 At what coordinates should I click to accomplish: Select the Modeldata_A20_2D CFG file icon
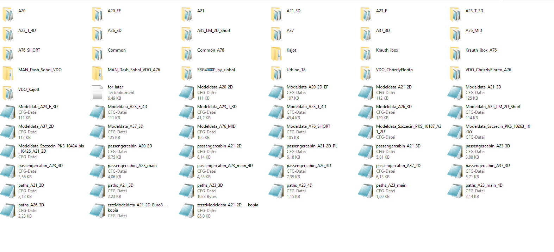pyautogui.click(x=187, y=93)
